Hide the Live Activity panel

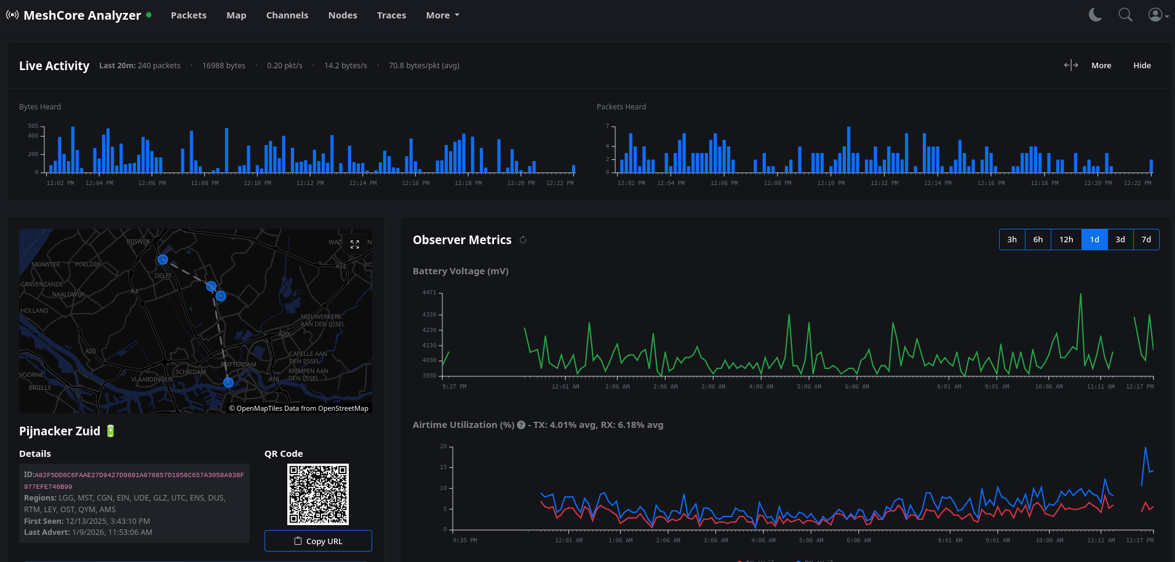(x=1142, y=65)
